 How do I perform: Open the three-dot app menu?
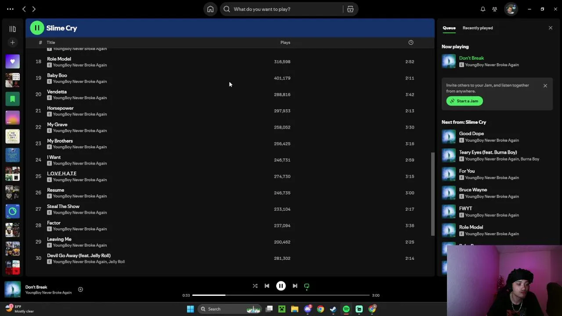point(10,9)
